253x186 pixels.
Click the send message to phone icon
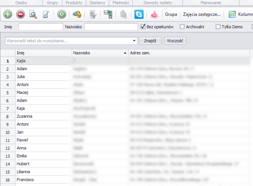tap(108, 14)
